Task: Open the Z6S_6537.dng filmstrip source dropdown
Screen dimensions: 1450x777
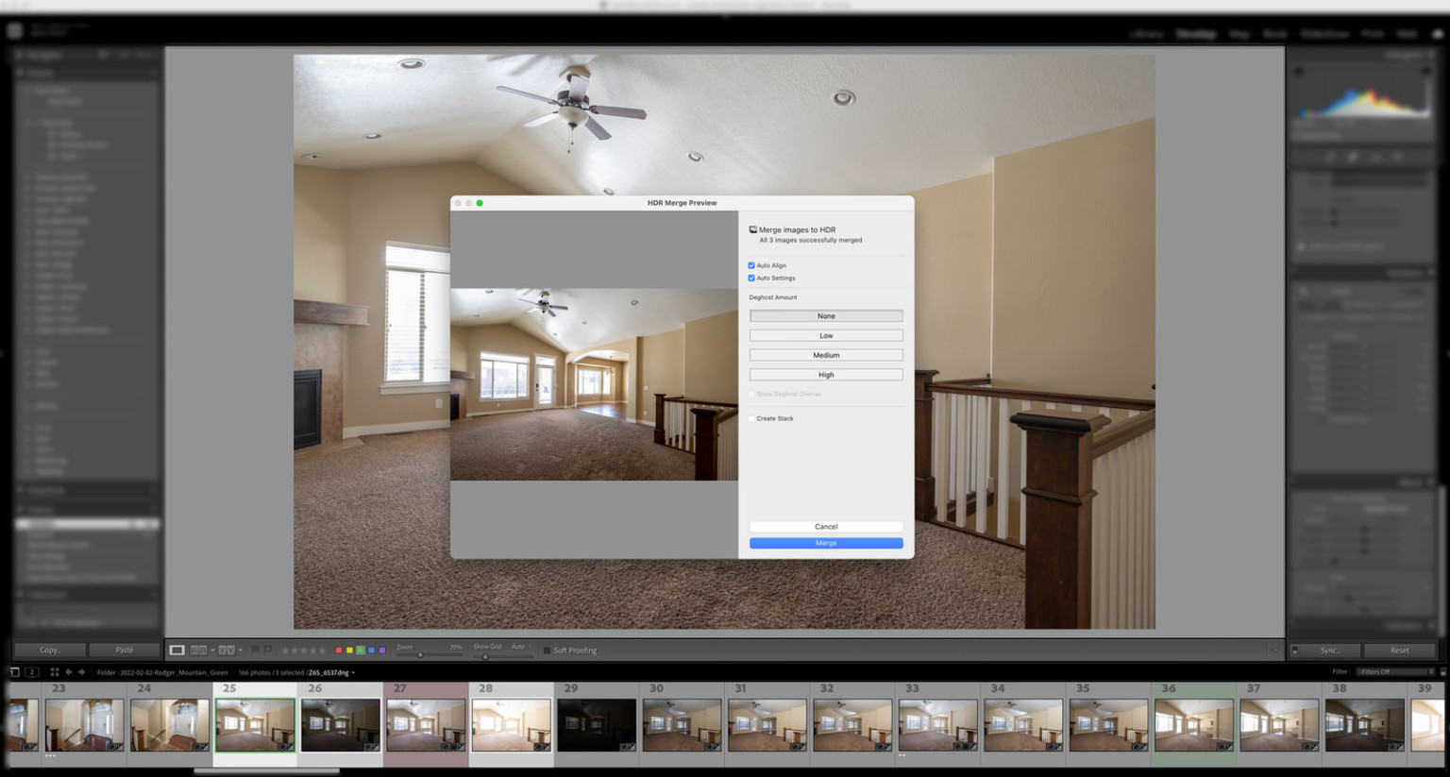Action: tap(325, 672)
